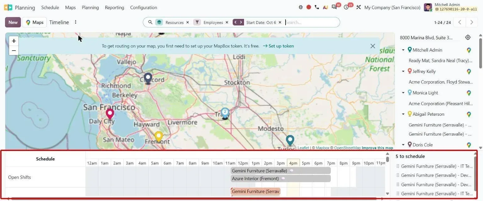This screenshot has height=201, width=483.
Task: Collapse the Abigail Peterson group
Action: point(403,114)
